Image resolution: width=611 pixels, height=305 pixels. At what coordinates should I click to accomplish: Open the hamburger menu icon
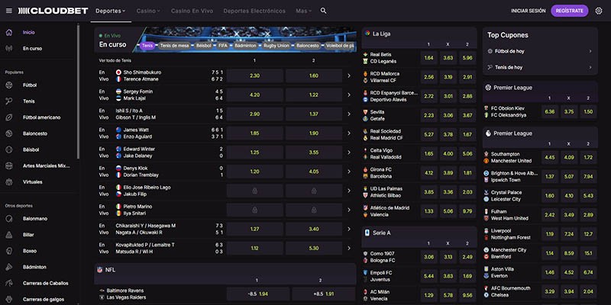(9, 11)
